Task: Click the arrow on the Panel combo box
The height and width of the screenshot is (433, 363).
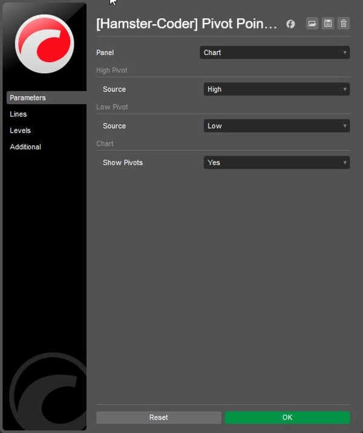Action: click(345, 53)
